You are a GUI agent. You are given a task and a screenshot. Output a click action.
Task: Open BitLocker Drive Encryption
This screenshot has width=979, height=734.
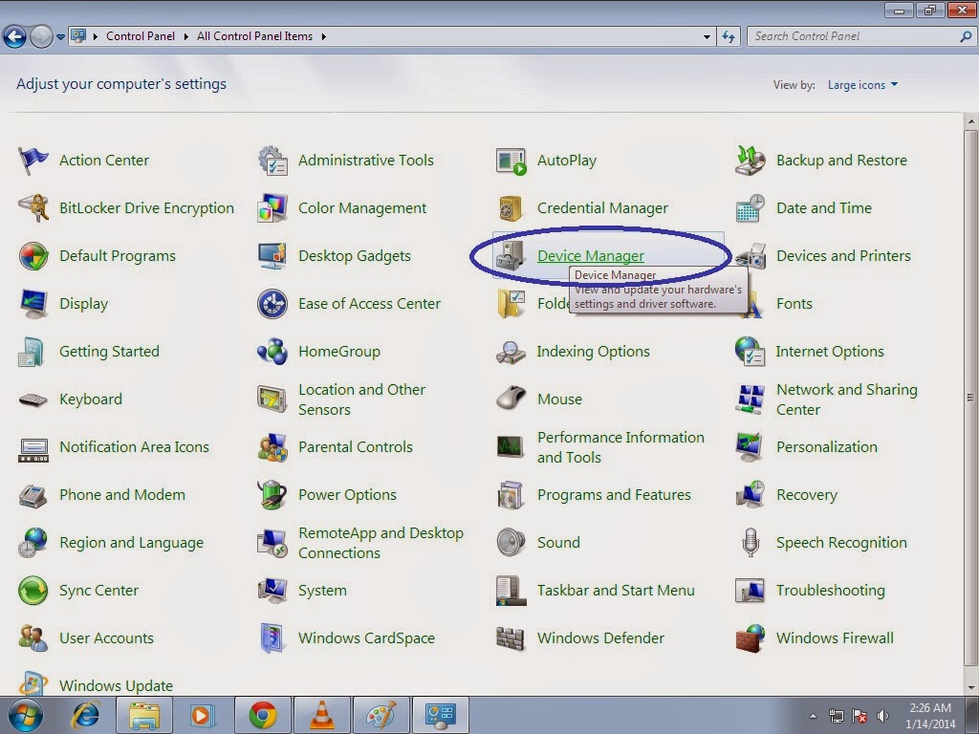(146, 207)
